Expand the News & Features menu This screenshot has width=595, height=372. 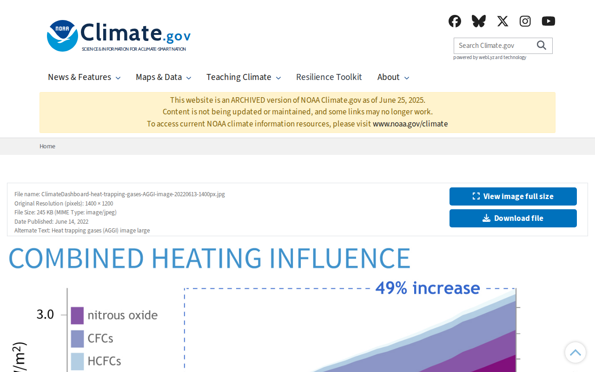click(84, 77)
